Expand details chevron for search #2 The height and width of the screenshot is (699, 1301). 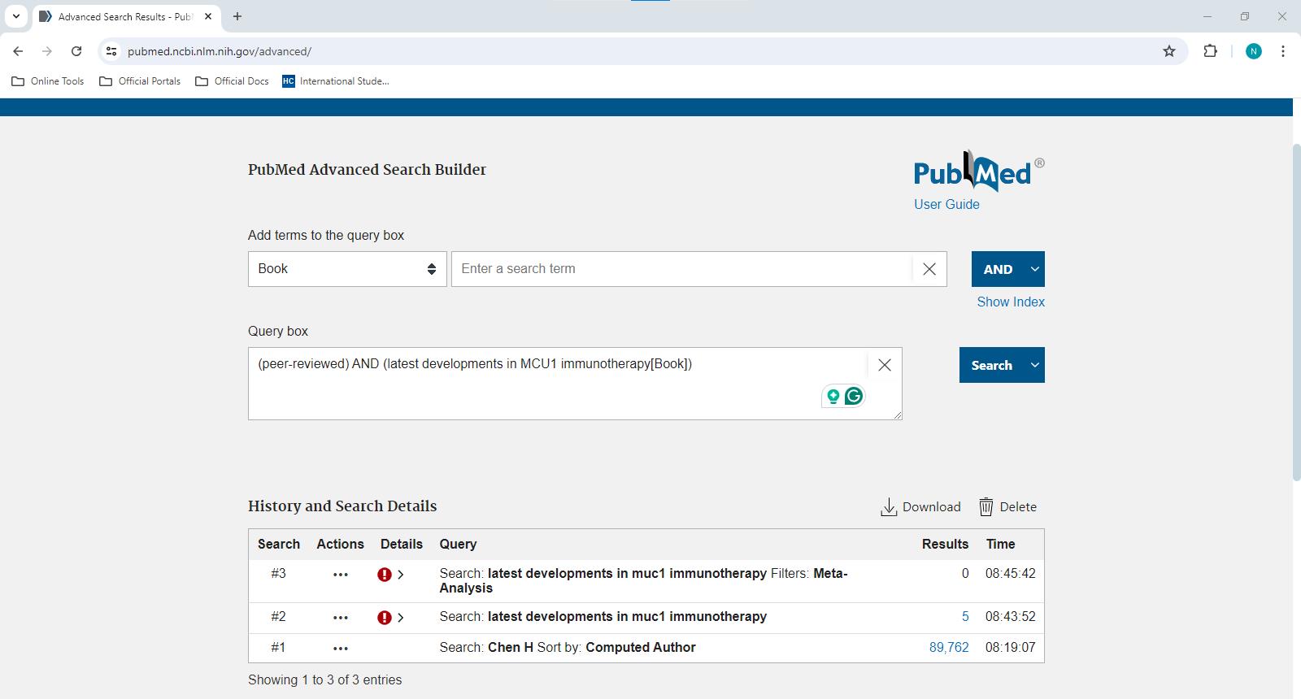(401, 618)
